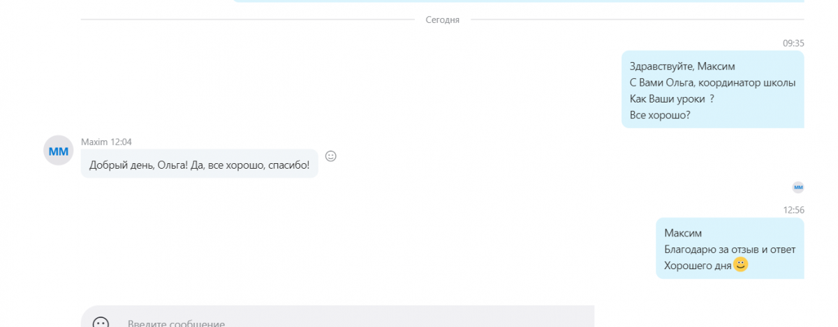Click the line "Все хорошо?" in first message
This screenshot has width=838, height=327.
[660, 115]
